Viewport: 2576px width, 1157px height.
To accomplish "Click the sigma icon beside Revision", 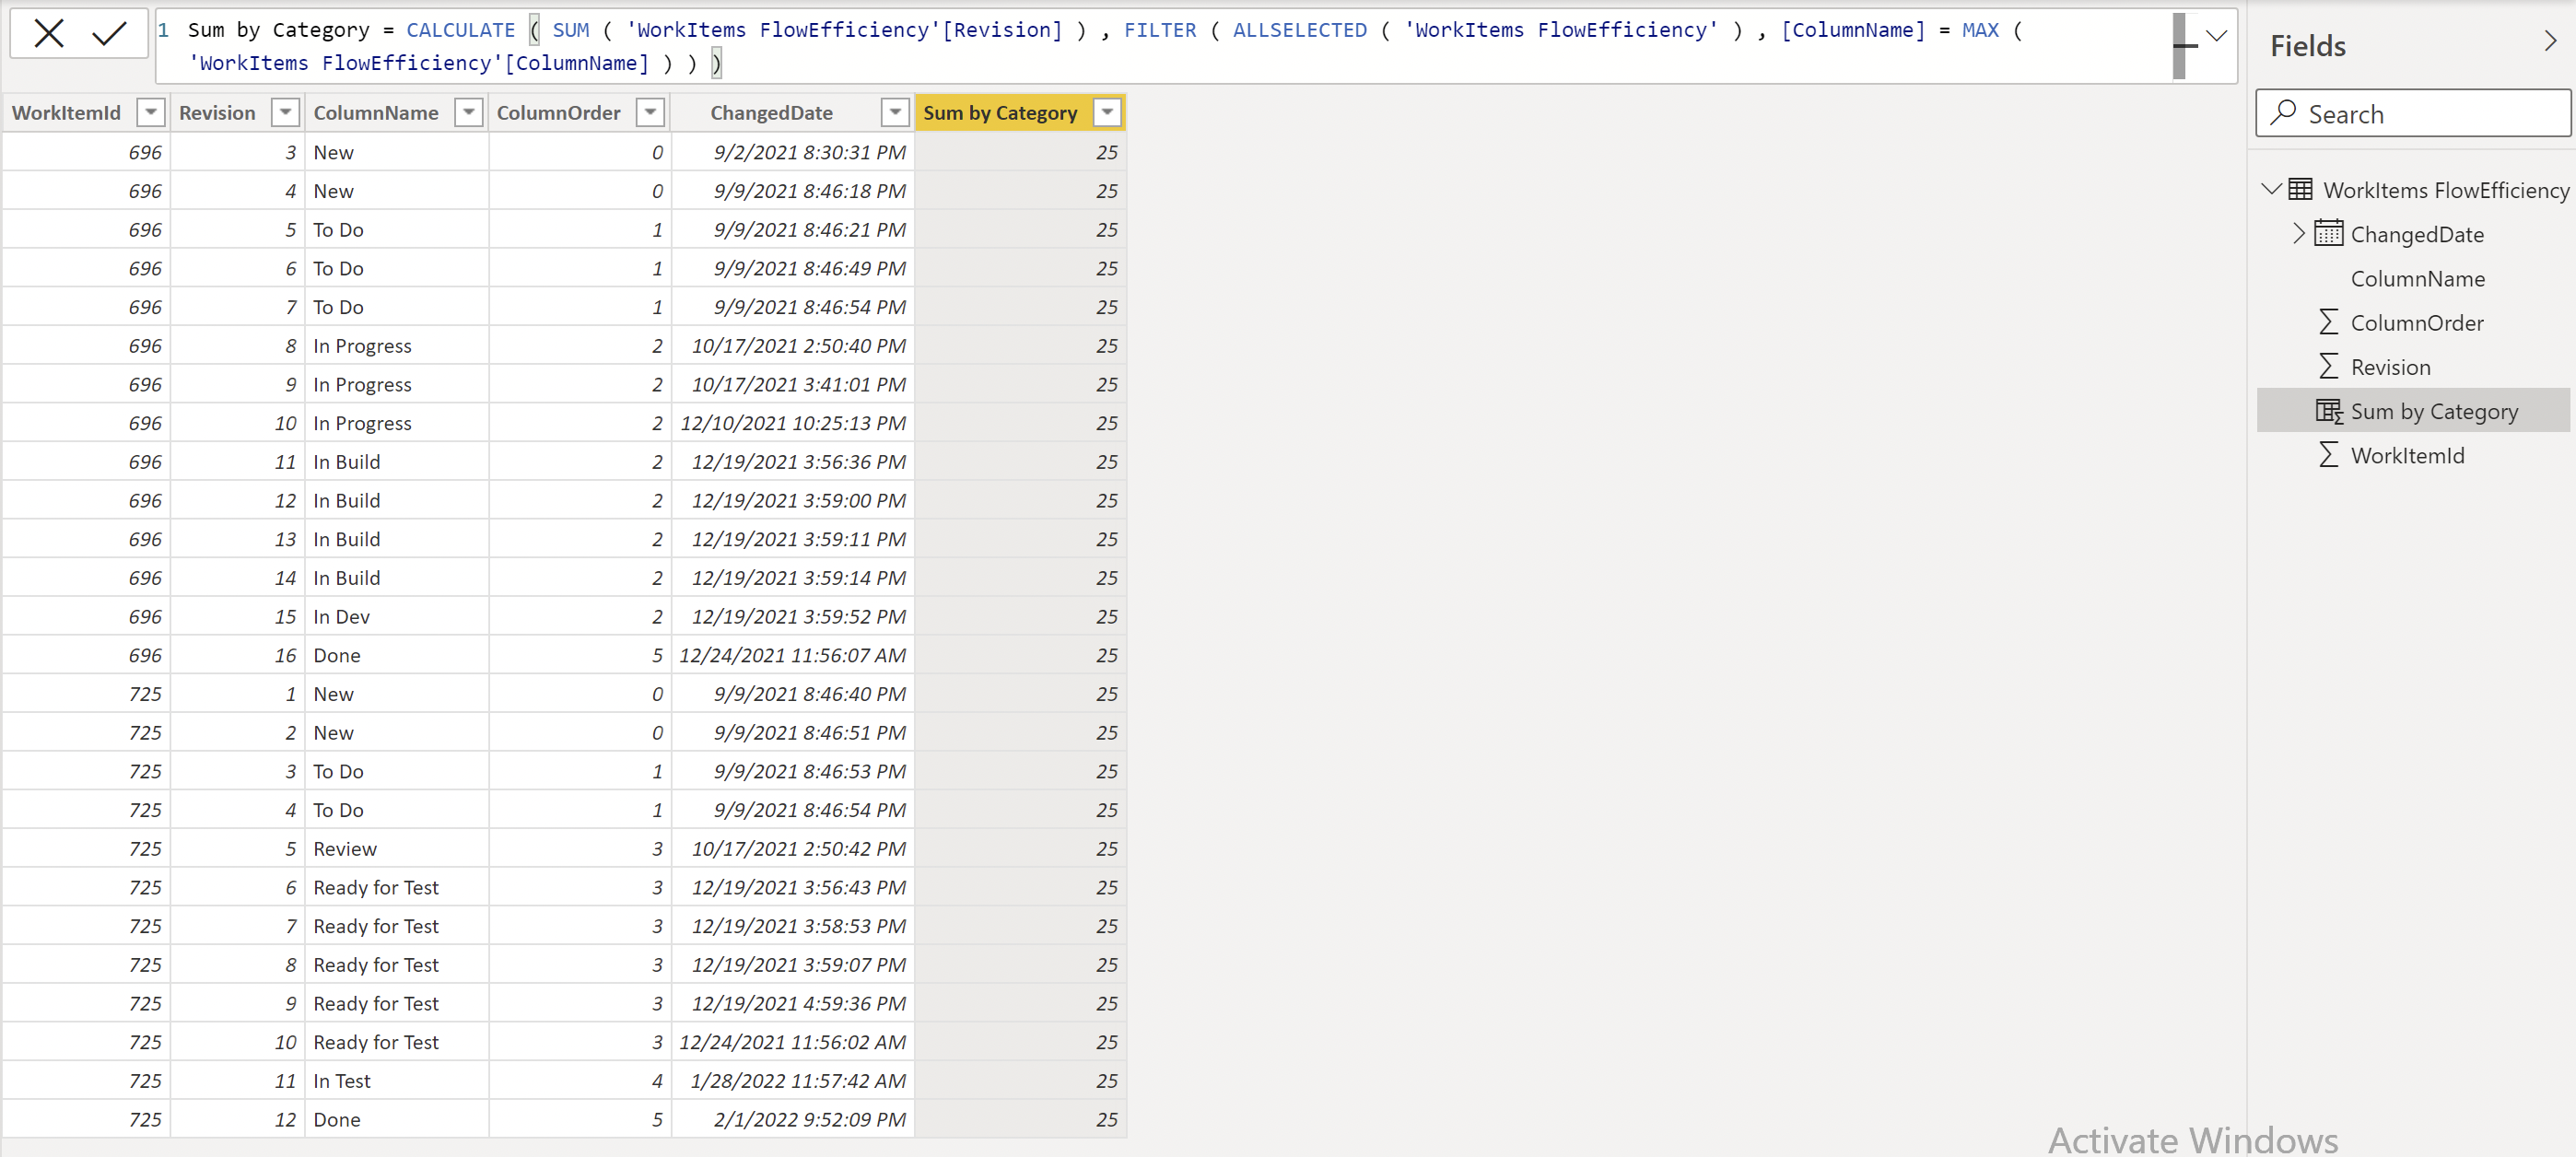I will click(x=2328, y=366).
